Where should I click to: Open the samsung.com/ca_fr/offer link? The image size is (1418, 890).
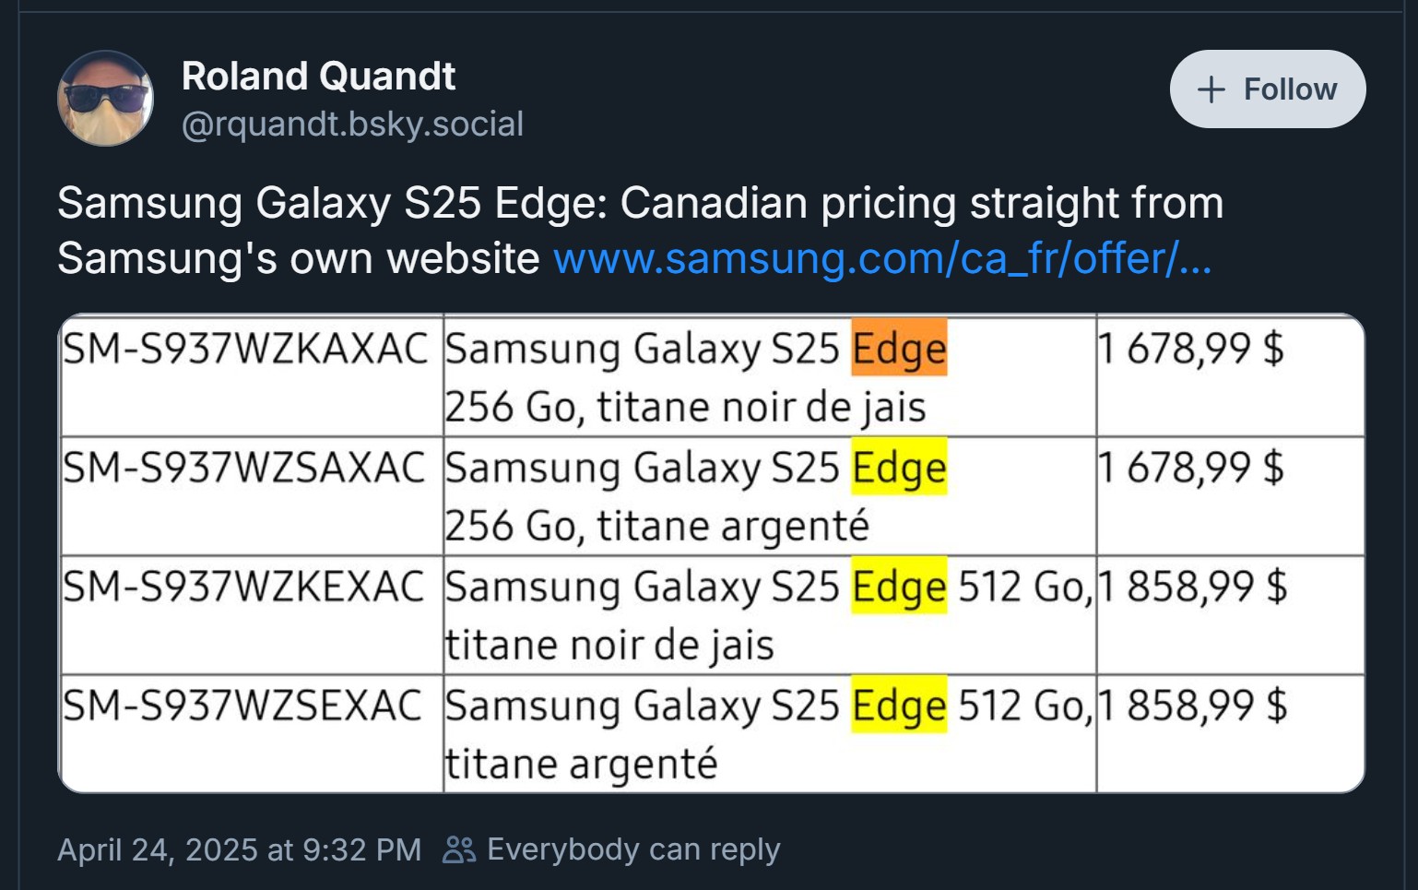coord(881,258)
